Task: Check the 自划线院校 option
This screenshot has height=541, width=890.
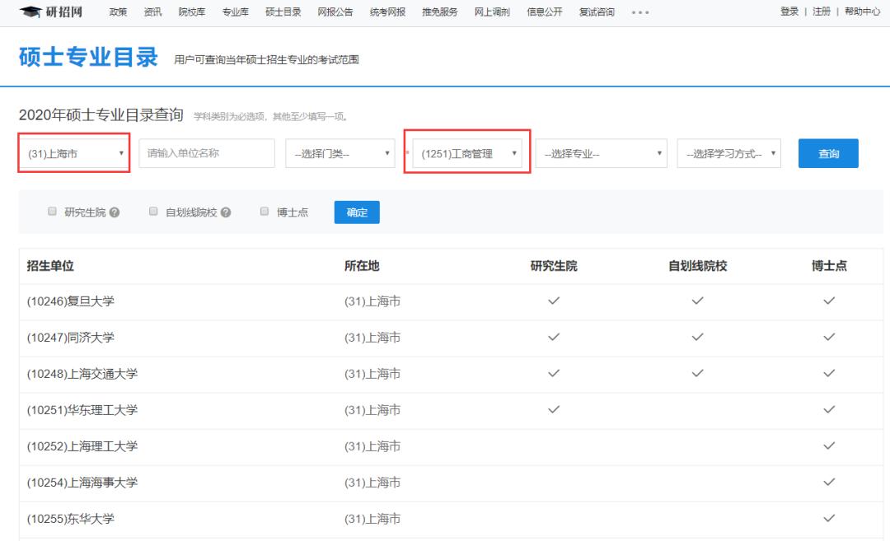Action: (152, 212)
